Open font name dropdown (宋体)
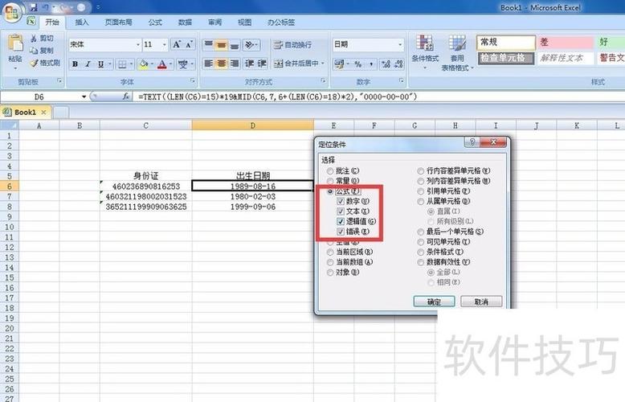Screen dimensions: 625x402 [x=138, y=45]
